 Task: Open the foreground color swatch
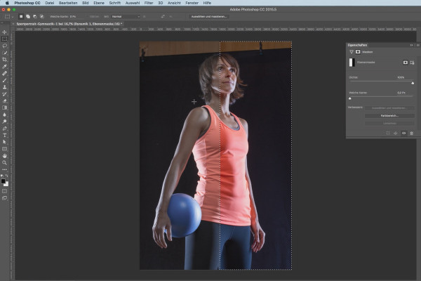3,181
